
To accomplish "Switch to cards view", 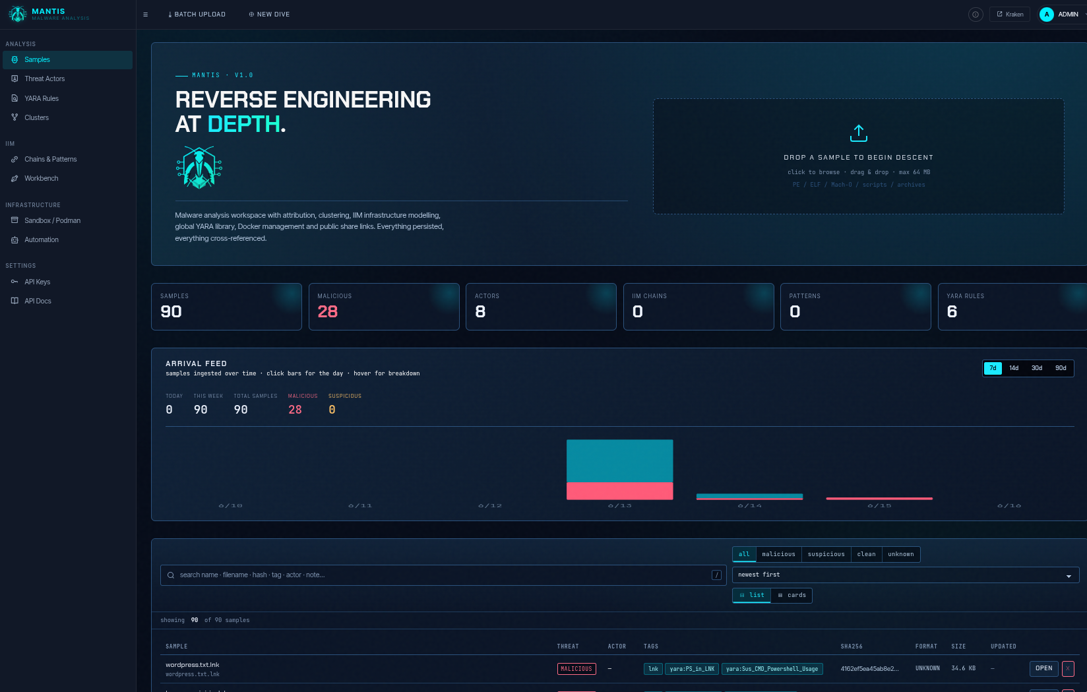I will [x=792, y=596].
